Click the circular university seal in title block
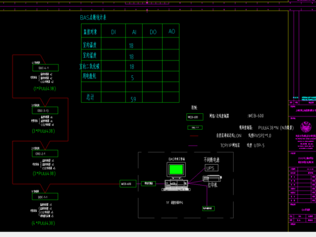 point(305,127)
